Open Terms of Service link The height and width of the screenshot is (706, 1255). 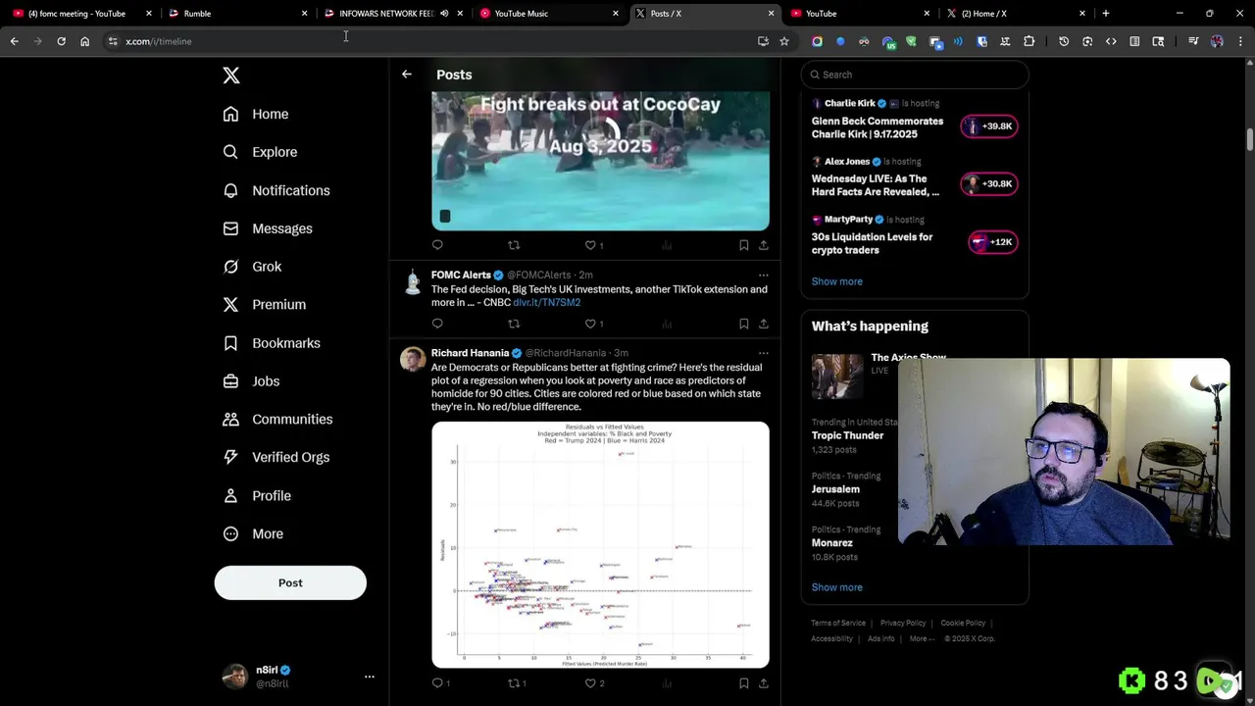tap(838, 624)
